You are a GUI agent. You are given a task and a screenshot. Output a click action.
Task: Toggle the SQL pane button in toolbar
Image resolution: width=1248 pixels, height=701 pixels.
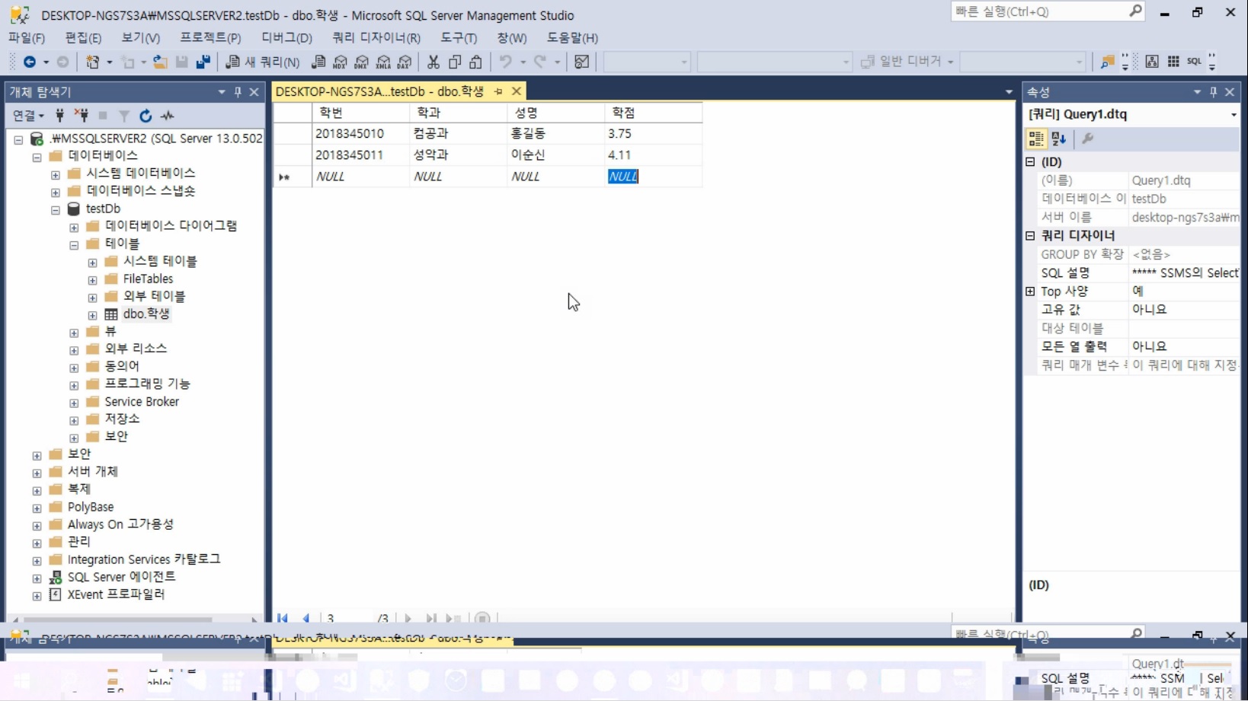(1194, 62)
